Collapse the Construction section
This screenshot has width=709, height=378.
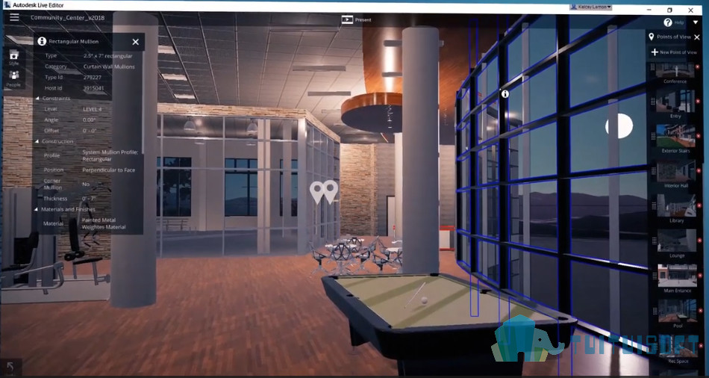pos(37,141)
